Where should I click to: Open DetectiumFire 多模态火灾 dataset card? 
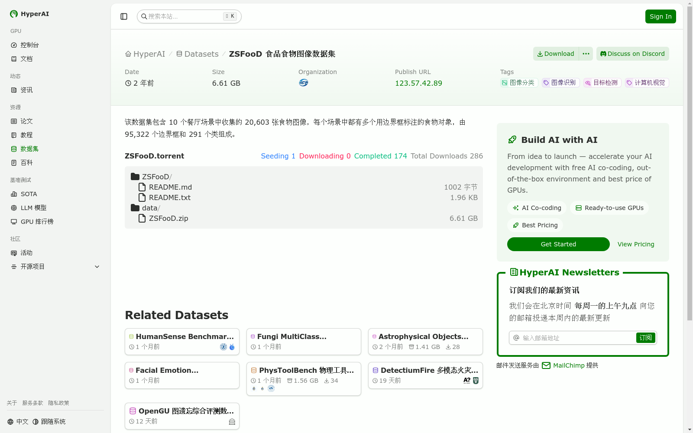pos(425,375)
